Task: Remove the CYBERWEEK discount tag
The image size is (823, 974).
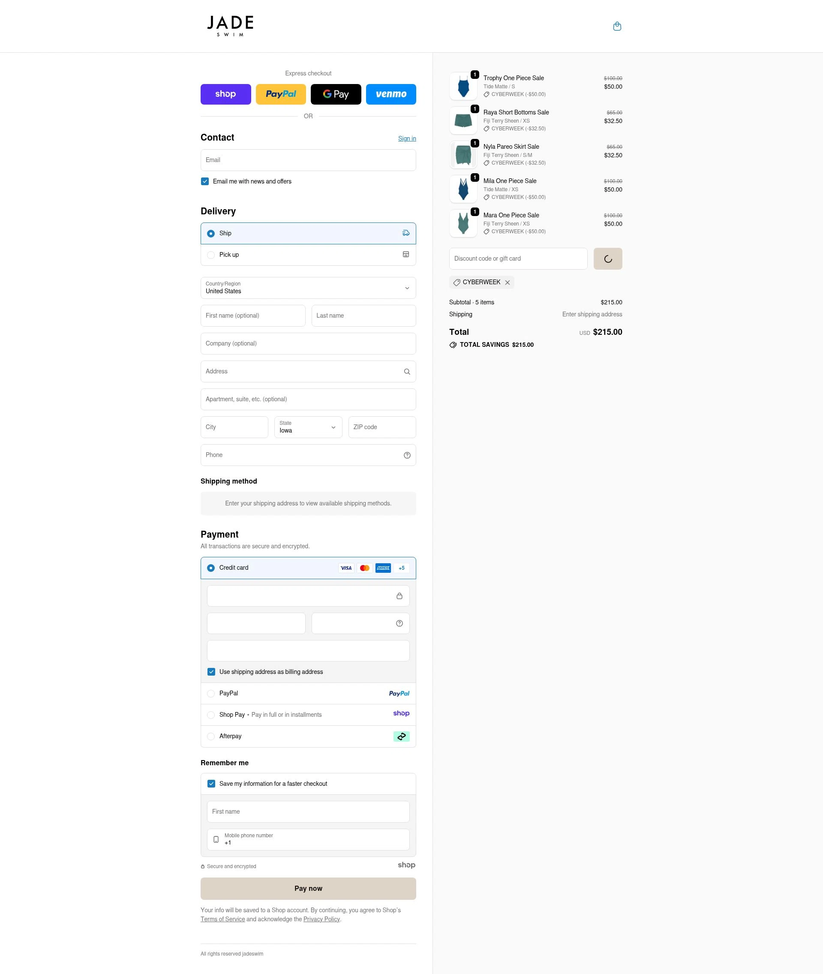Action: pos(507,283)
